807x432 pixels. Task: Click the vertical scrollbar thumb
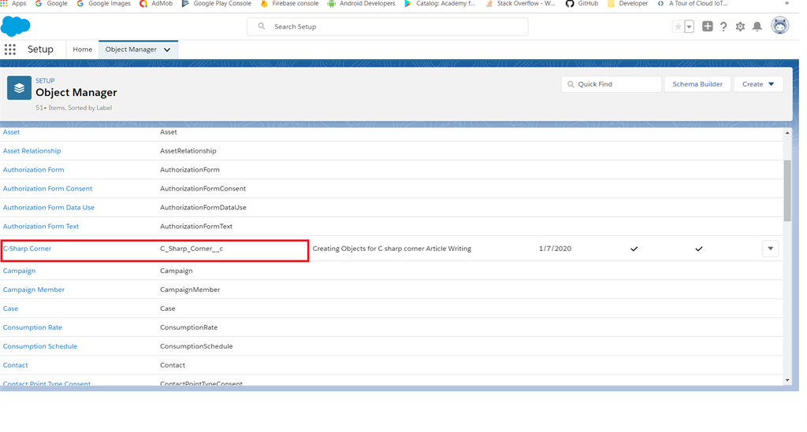click(x=787, y=190)
